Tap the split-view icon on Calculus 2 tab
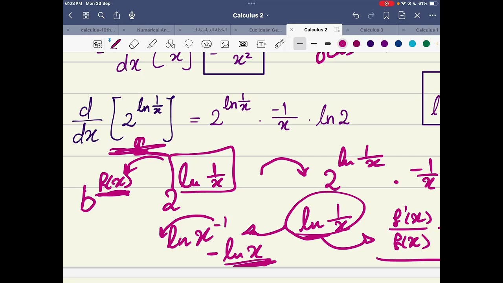Viewport: 503px width, 283px height. pyautogui.click(x=336, y=30)
